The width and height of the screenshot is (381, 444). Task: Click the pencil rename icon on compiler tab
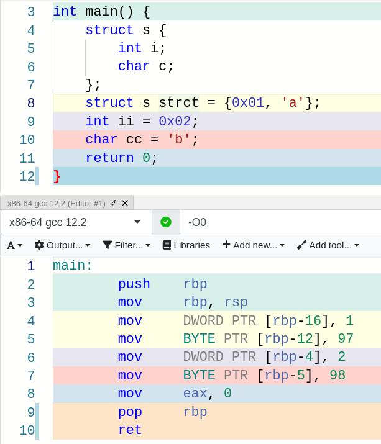click(113, 203)
